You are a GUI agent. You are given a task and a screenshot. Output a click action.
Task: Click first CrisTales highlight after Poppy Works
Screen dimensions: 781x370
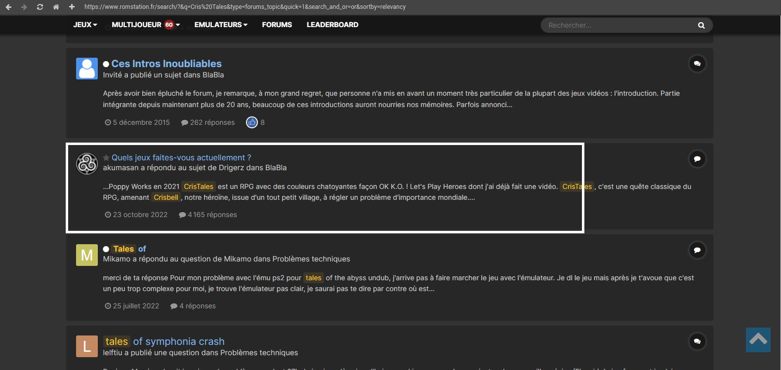click(x=199, y=186)
